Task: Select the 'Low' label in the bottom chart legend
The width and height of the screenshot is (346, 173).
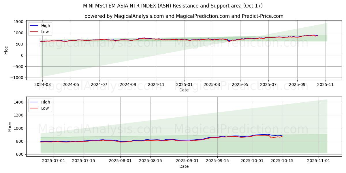Action: click(x=45, y=108)
